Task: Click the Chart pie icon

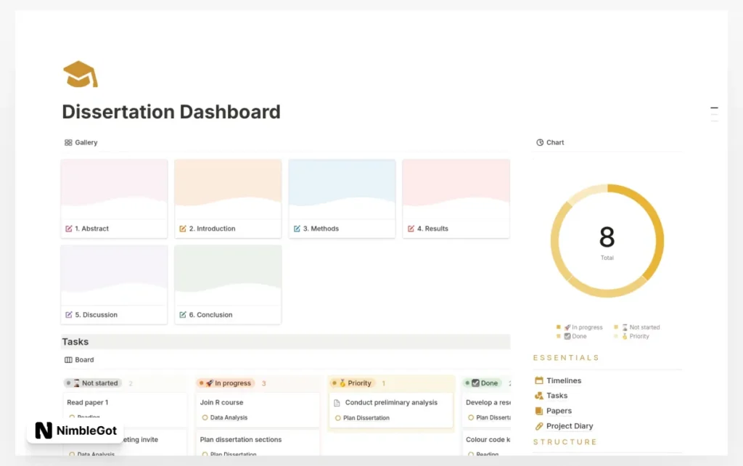Action: [540, 142]
